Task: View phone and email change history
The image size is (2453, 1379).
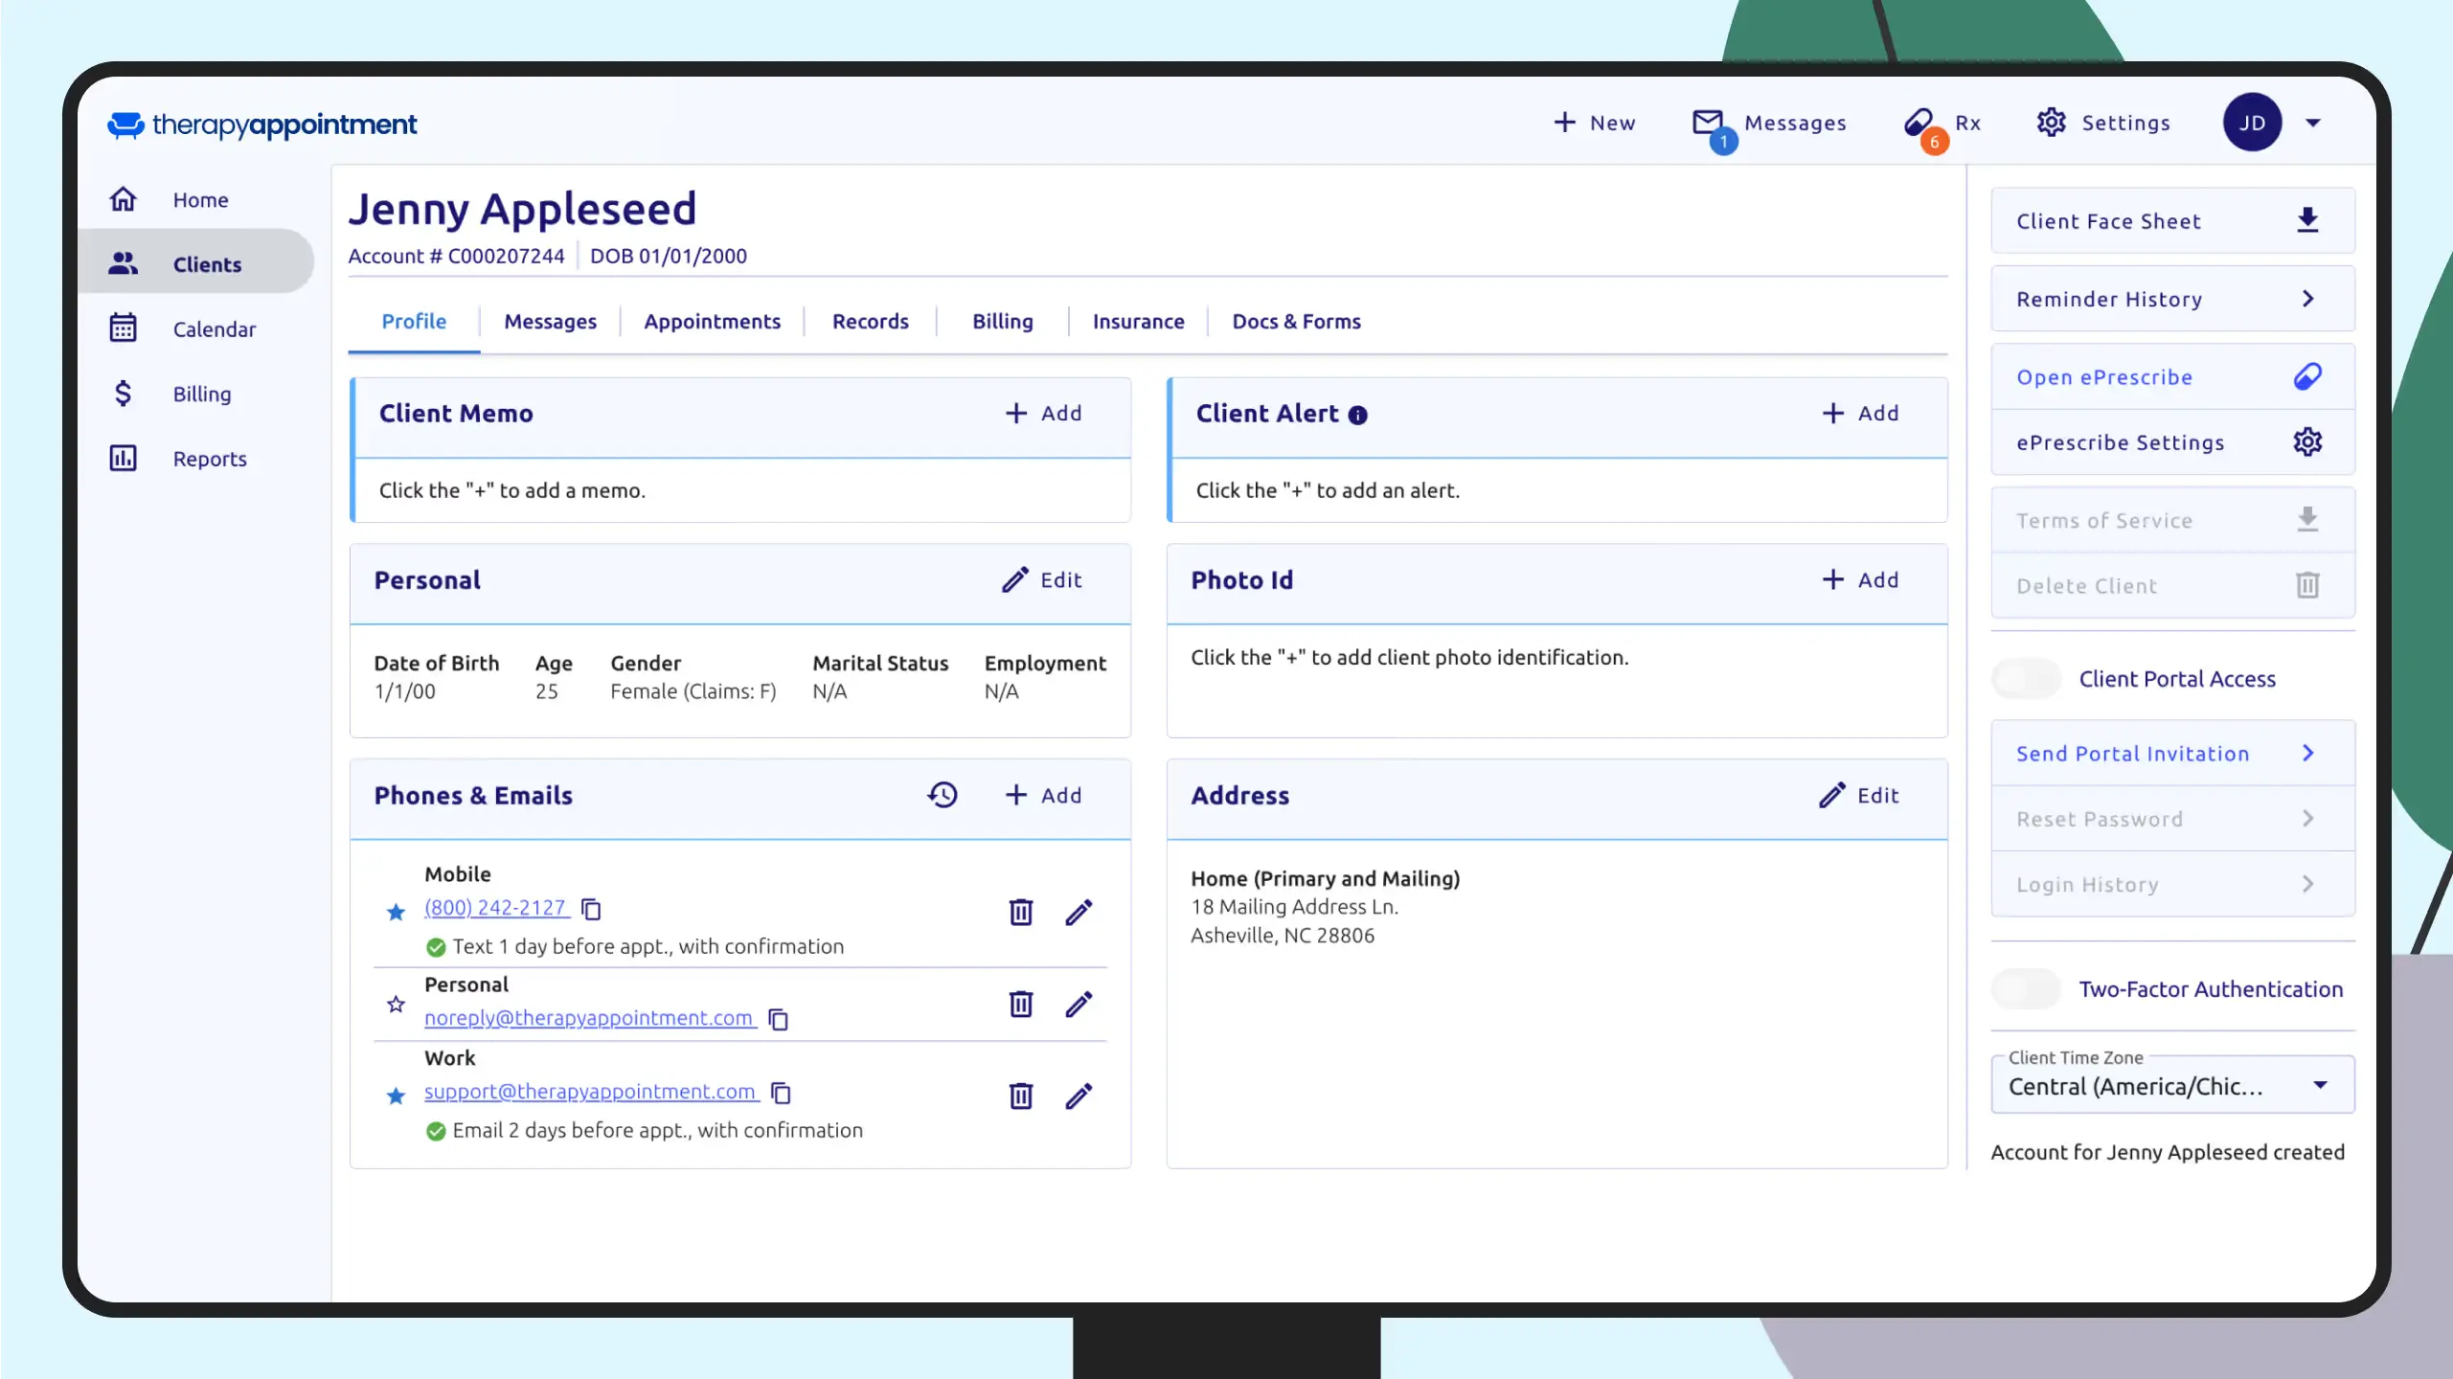Action: [943, 795]
